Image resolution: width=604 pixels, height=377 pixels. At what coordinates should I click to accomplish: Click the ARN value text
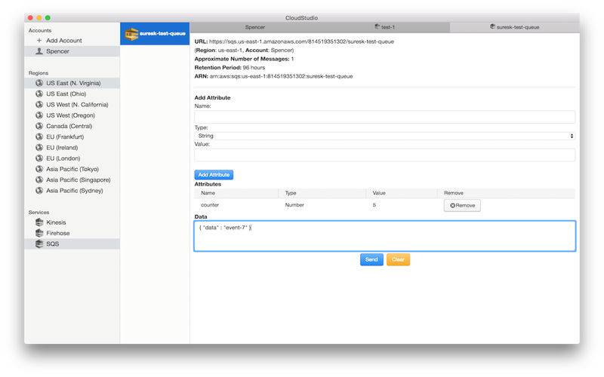point(281,76)
